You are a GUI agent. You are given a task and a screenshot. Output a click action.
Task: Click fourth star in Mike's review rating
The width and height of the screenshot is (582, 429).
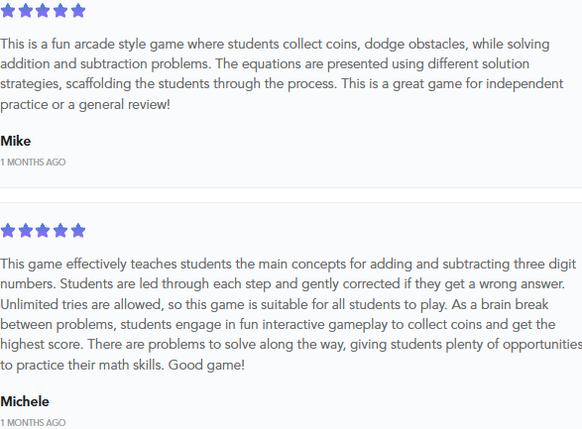60,10
